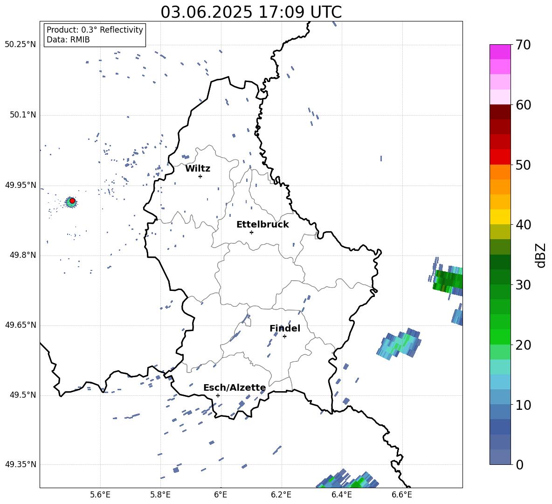The height and width of the screenshot is (504, 552).
Task: Click the 49.95°N latitude label
Action: coord(21,185)
